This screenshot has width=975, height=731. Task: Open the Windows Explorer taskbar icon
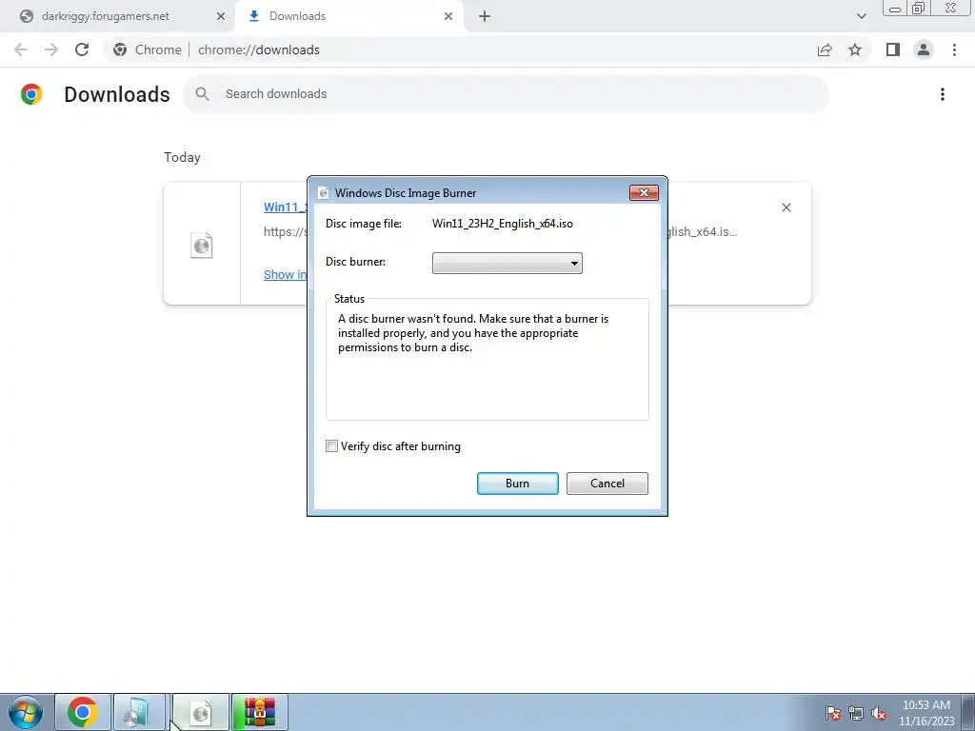pyautogui.click(x=139, y=712)
